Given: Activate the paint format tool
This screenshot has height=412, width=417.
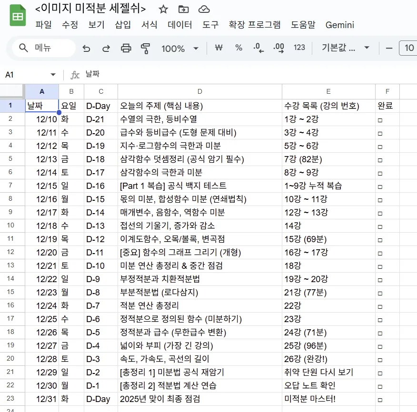Looking at the screenshot, I should coord(146,48).
